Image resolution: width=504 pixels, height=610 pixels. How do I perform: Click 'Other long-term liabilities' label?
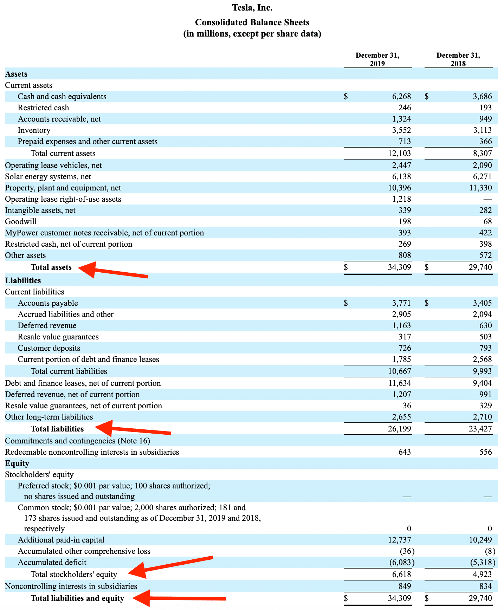point(49,417)
